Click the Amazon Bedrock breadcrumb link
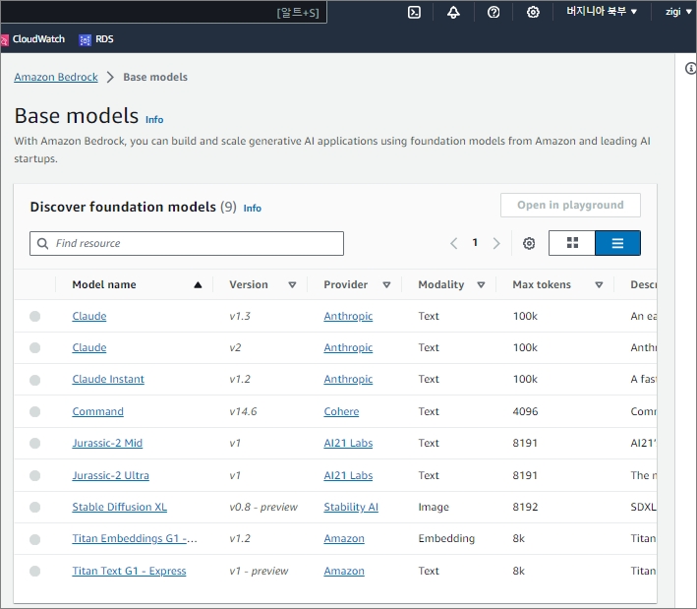This screenshot has height=609, width=697. (56, 77)
